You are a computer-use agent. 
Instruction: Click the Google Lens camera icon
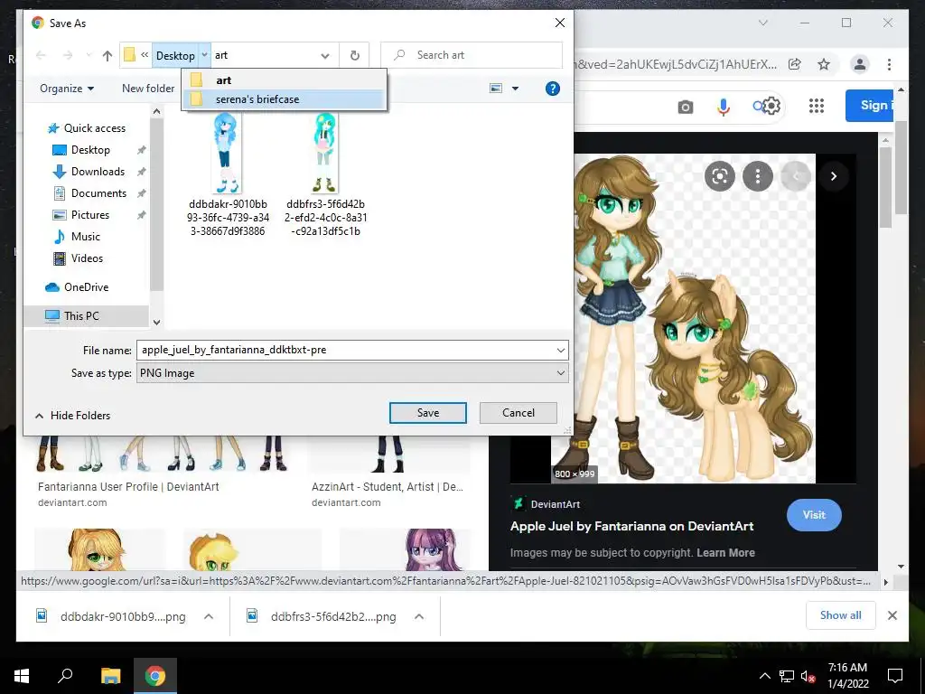[685, 107]
